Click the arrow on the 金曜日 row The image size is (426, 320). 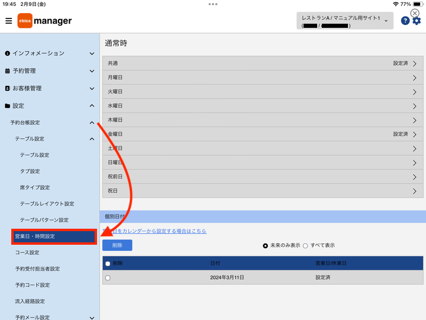click(x=415, y=135)
